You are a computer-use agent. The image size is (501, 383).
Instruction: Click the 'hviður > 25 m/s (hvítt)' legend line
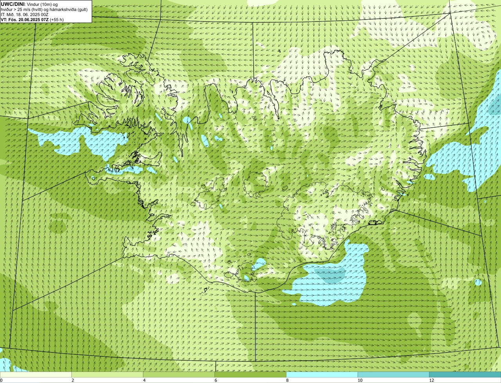(x=44, y=9)
